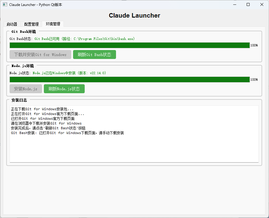Click the Node.js progress bar
This screenshot has height=218, width=269.
pos(129,80)
